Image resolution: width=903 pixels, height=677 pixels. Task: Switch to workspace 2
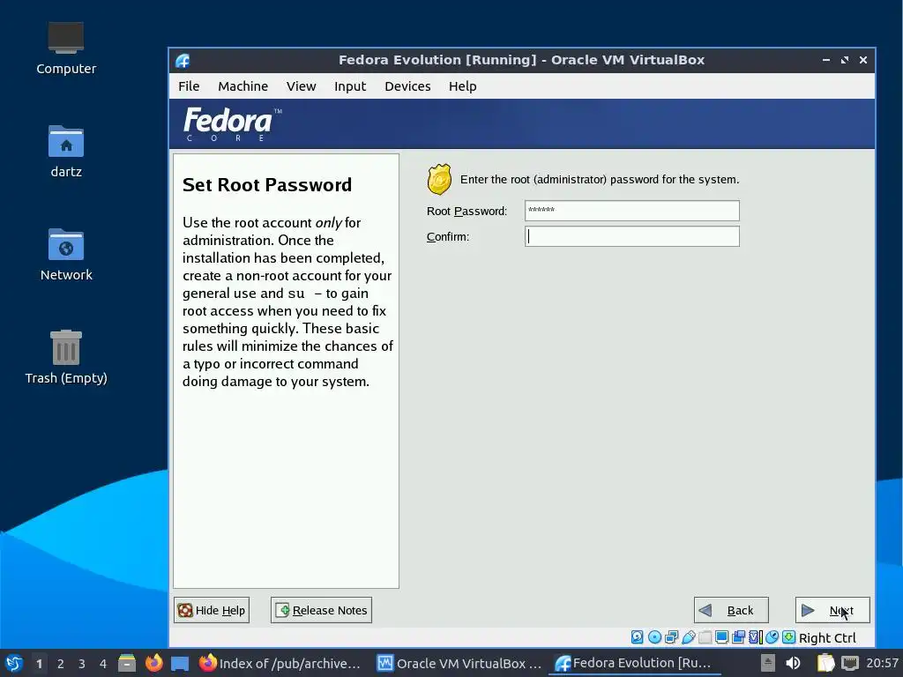click(x=61, y=664)
